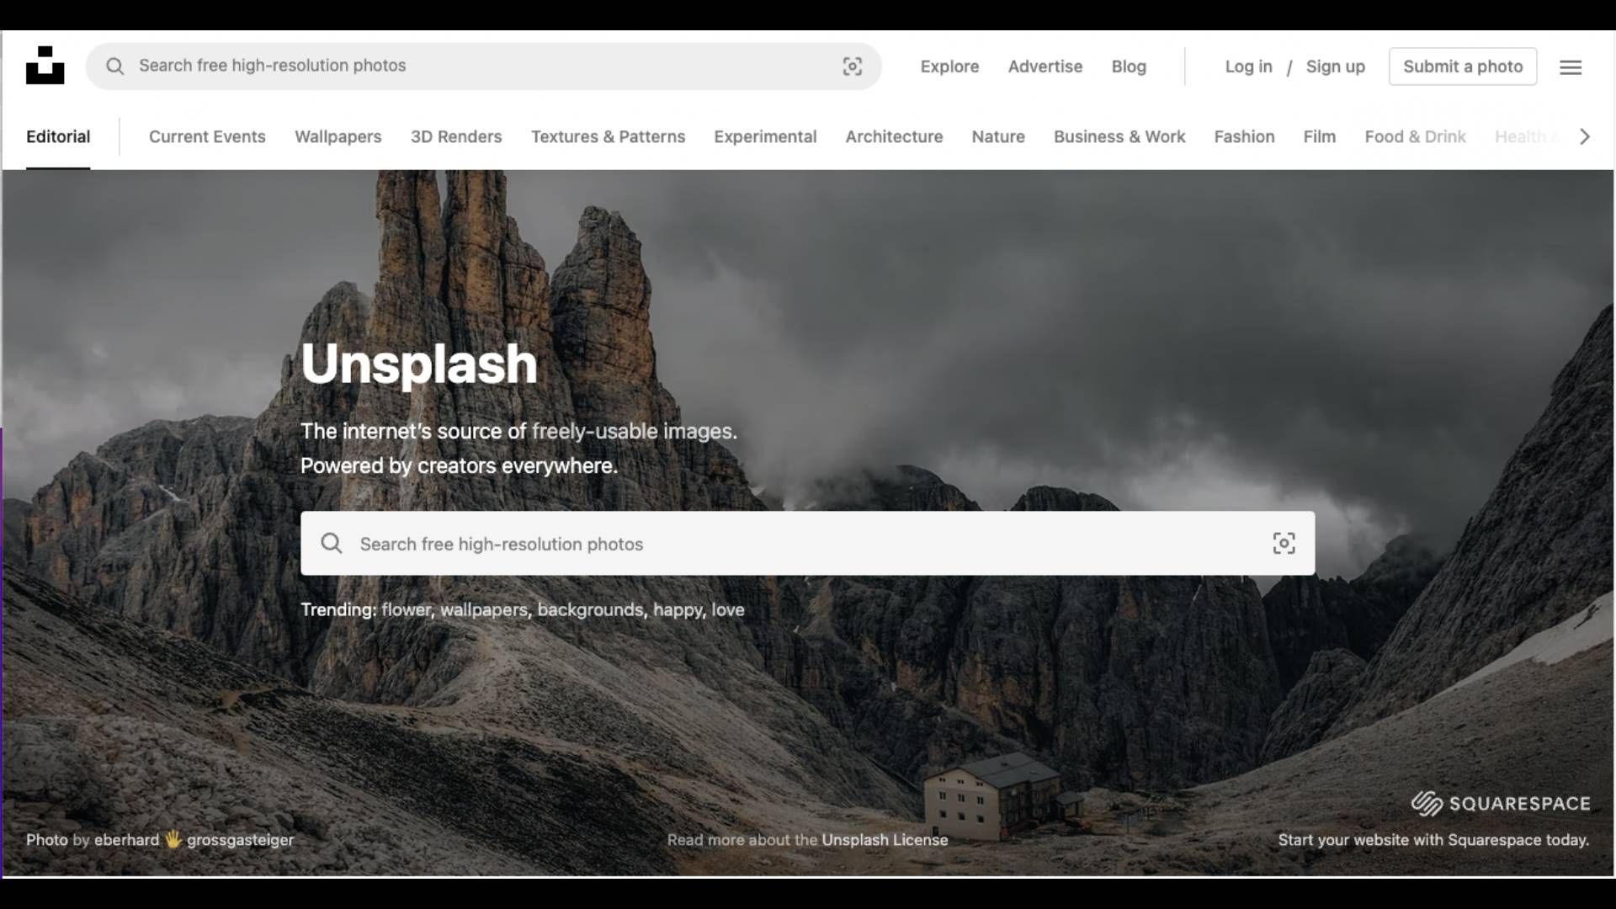Screen dimensions: 1616x909
Task: Switch to Current Events topic
Action: 207,136
